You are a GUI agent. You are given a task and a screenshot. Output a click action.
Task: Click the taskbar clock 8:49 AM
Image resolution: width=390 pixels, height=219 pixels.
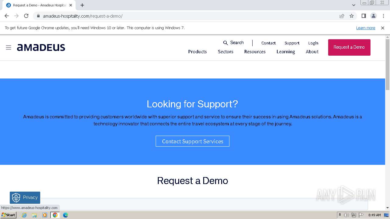click(374, 215)
